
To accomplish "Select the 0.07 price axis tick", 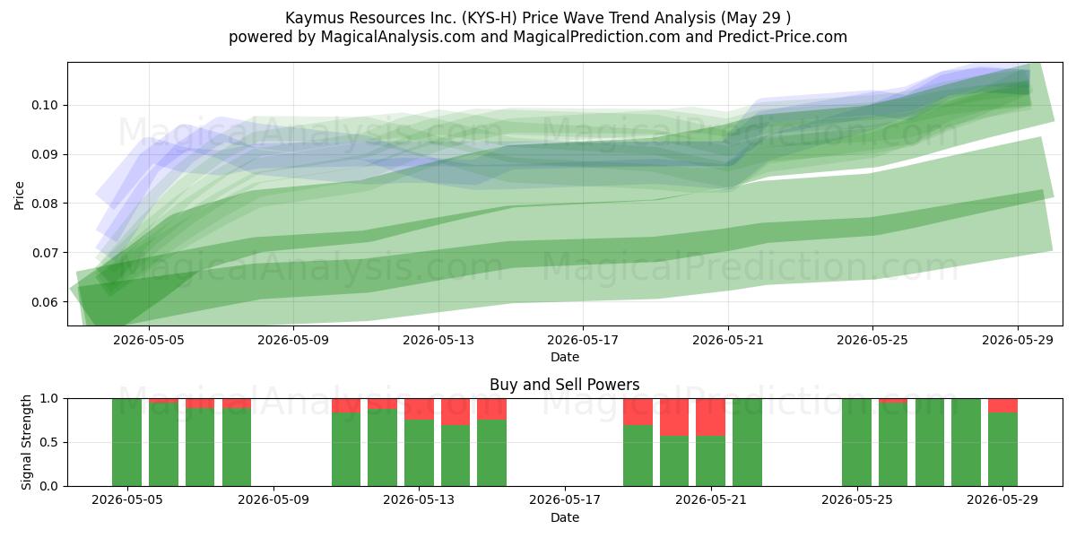I will (x=47, y=253).
